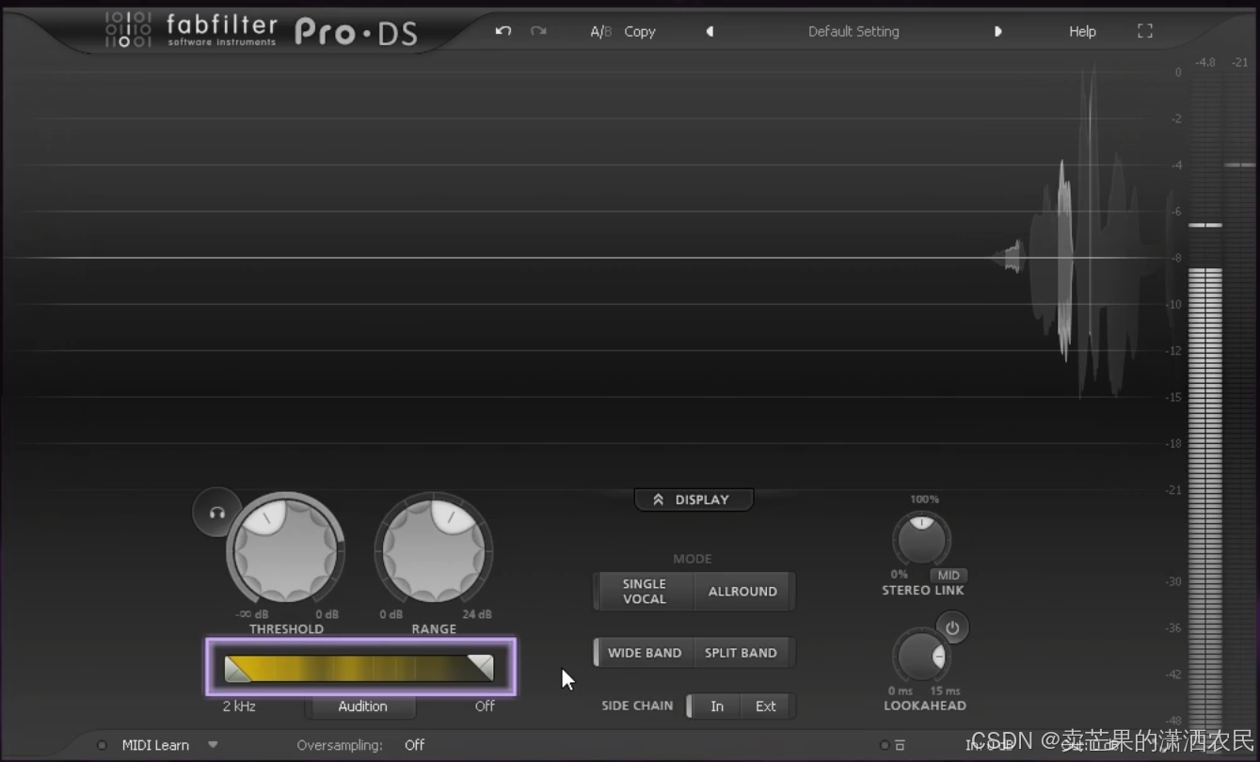
Task: Collapse the Display expander button
Action: [694, 500]
